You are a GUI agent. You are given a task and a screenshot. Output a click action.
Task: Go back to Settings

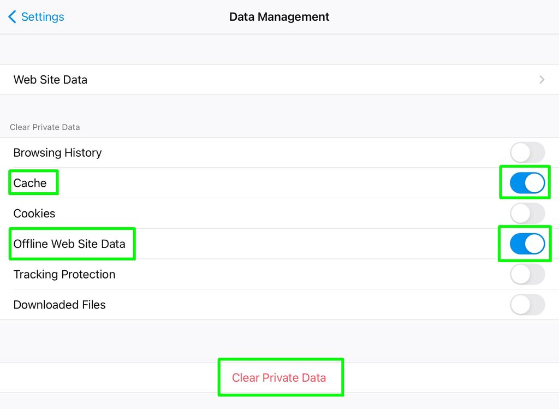[x=35, y=17]
